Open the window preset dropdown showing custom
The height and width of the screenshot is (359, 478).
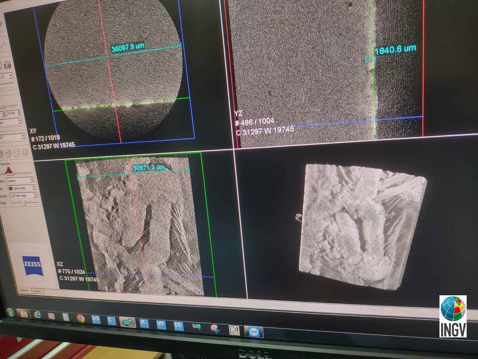pyautogui.click(x=20, y=180)
